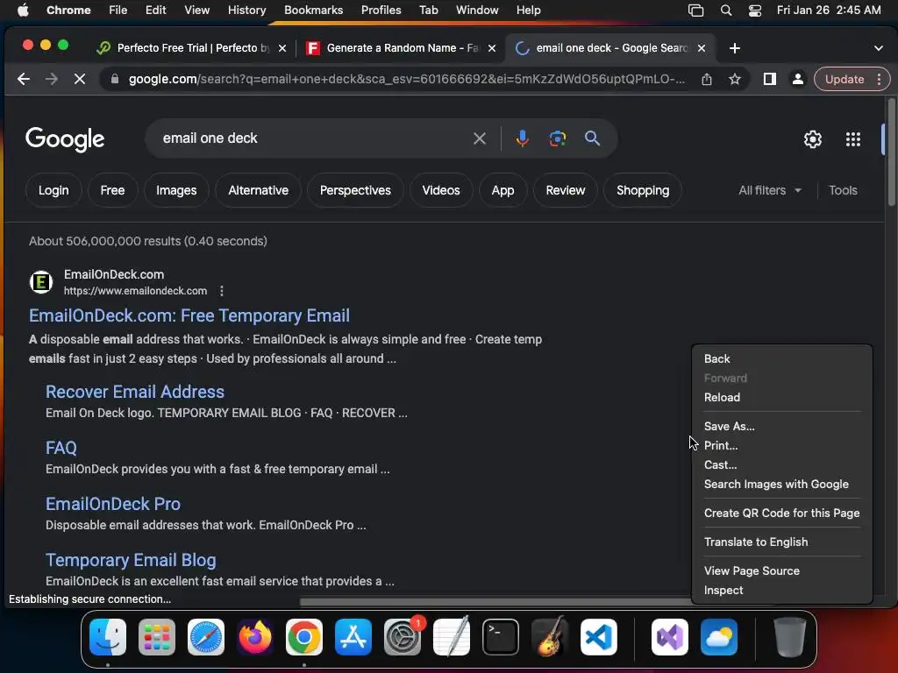Open more options for EmailOnDeck result

click(x=222, y=291)
